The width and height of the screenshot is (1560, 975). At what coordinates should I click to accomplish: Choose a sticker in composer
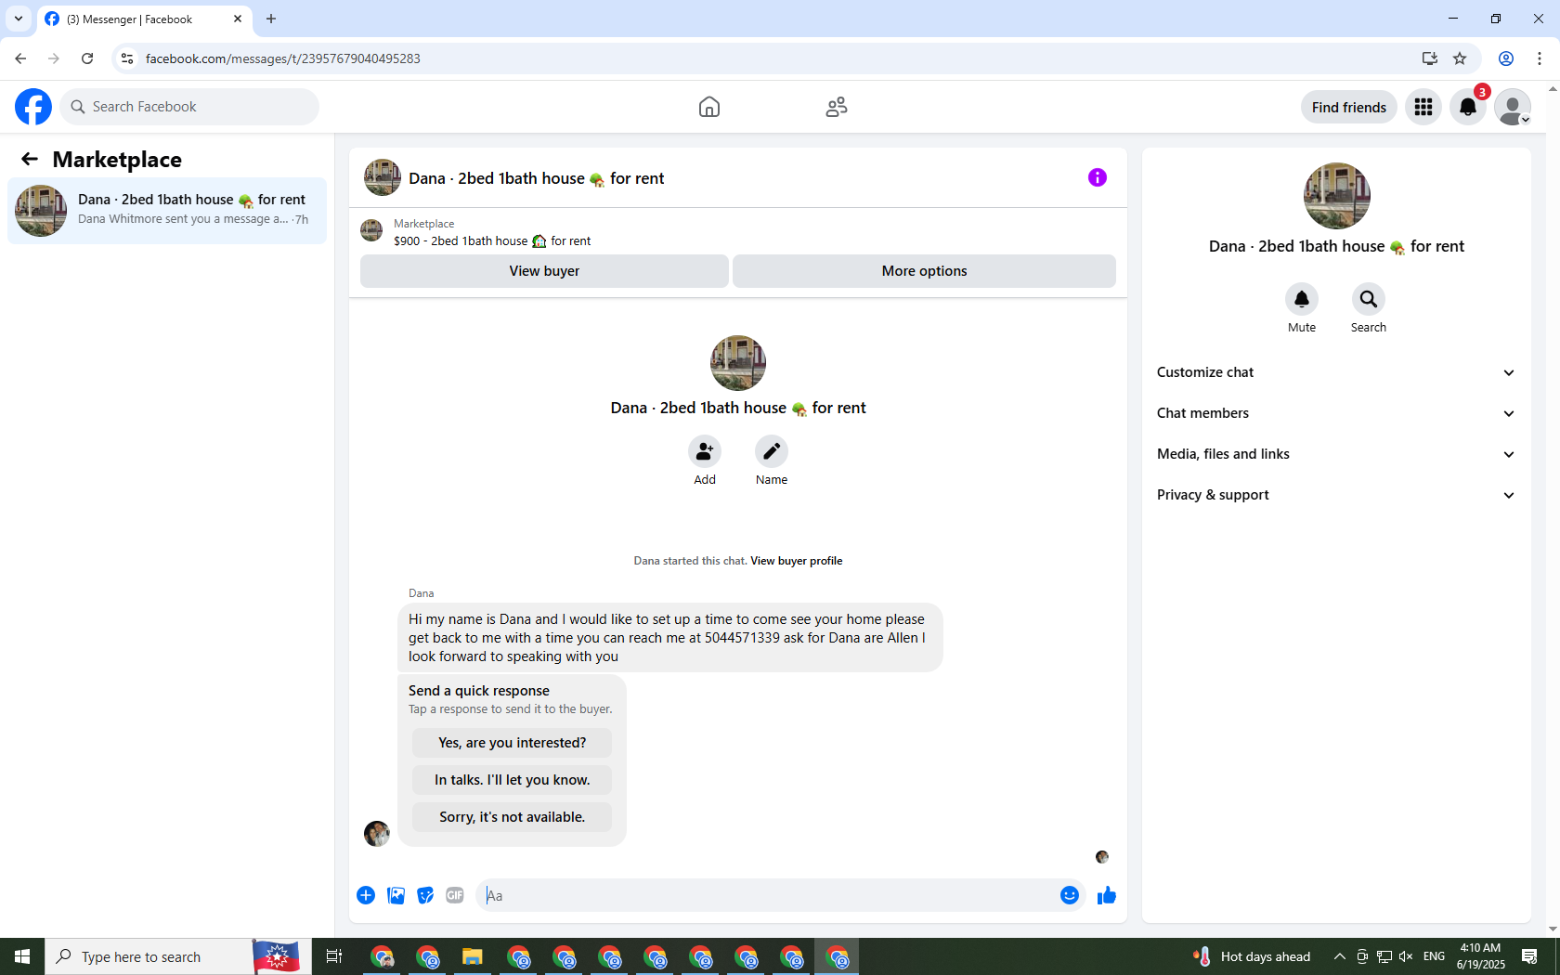425,895
